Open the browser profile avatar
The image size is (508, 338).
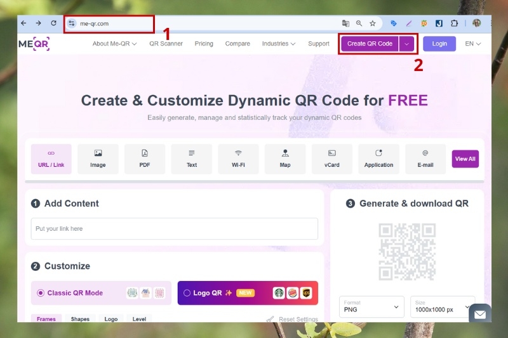(x=477, y=23)
